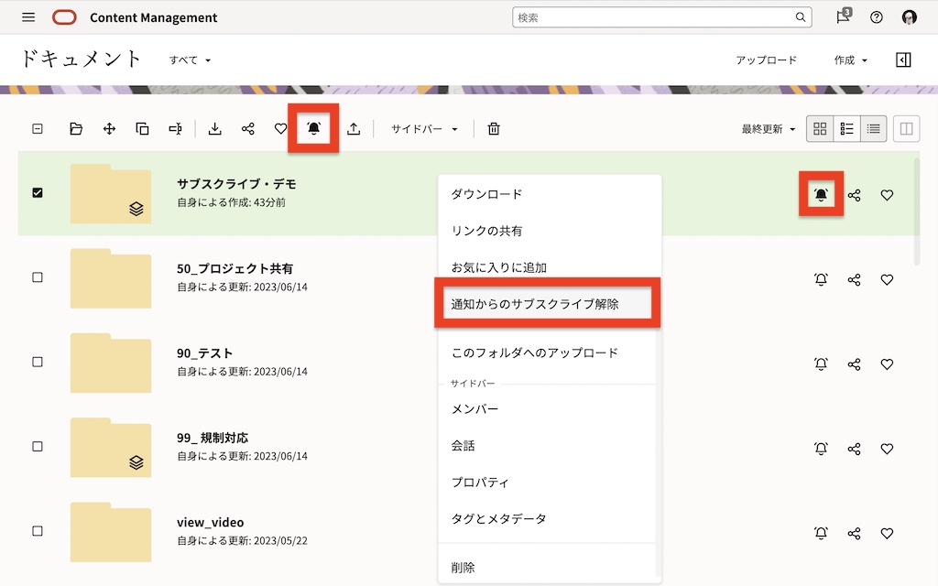
Task: Click the share icon for 90_テスト folder
Action: tap(854, 364)
